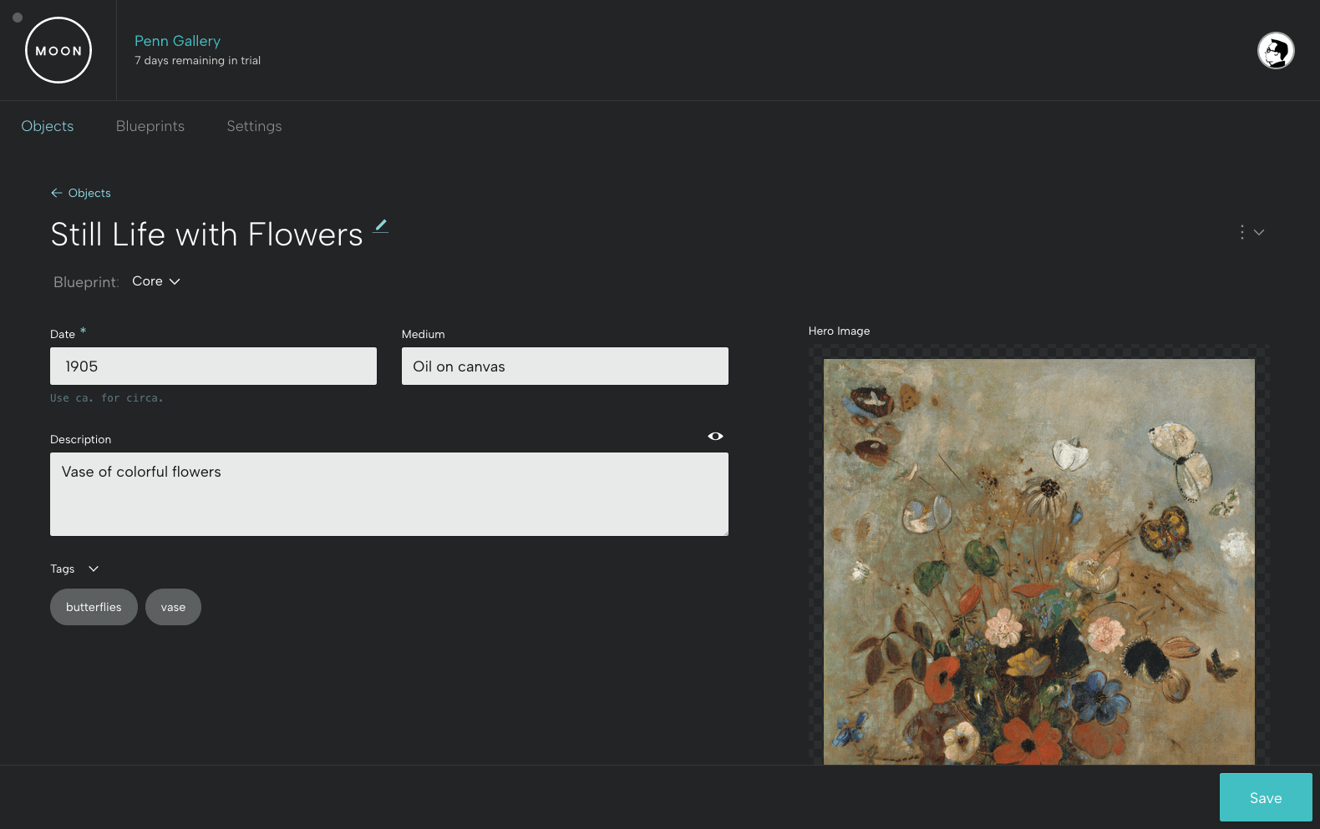Click the Hero Image painting thumbnail
Screen dimensions: 1320x829
1039,561
